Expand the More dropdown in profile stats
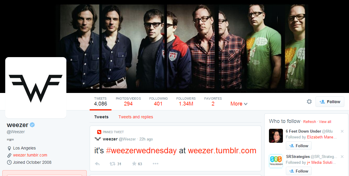 pyautogui.click(x=239, y=104)
